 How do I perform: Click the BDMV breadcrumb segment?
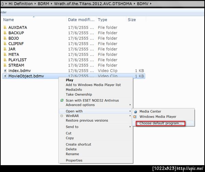point(142,4)
